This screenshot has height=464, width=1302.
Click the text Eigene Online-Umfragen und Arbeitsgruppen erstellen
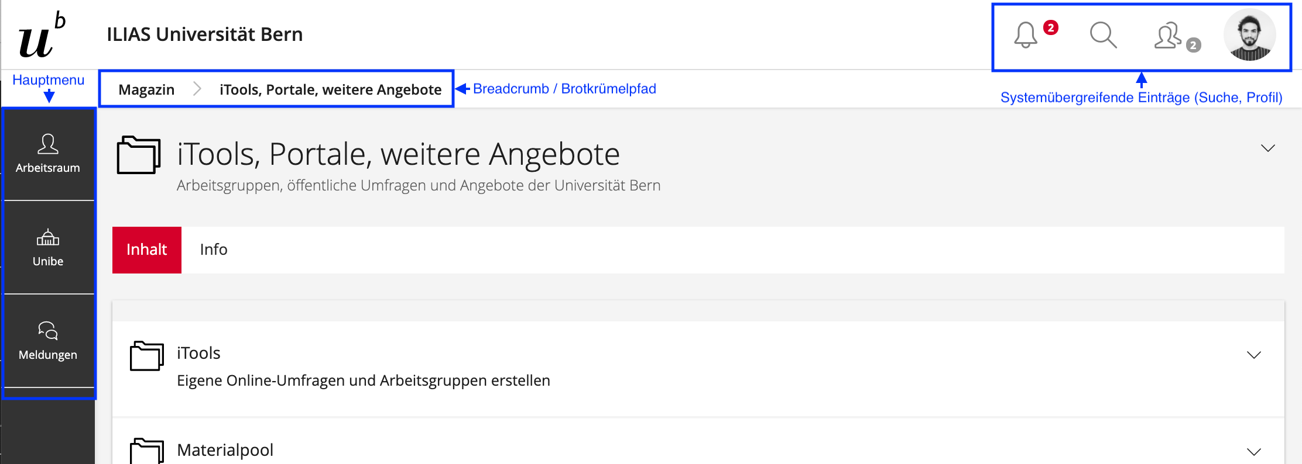click(364, 380)
